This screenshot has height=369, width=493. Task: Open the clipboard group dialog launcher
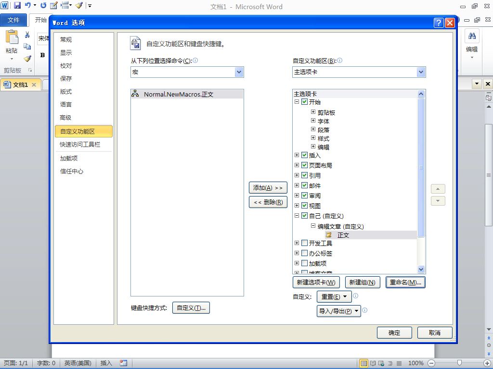pos(30,70)
